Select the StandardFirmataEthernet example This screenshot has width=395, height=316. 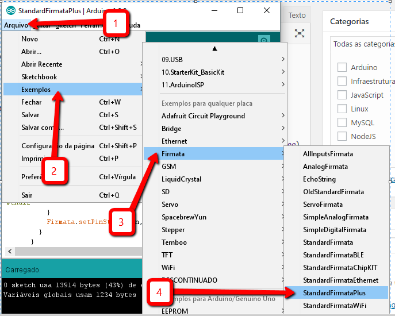pyautogui.click(x=336, y=280)
